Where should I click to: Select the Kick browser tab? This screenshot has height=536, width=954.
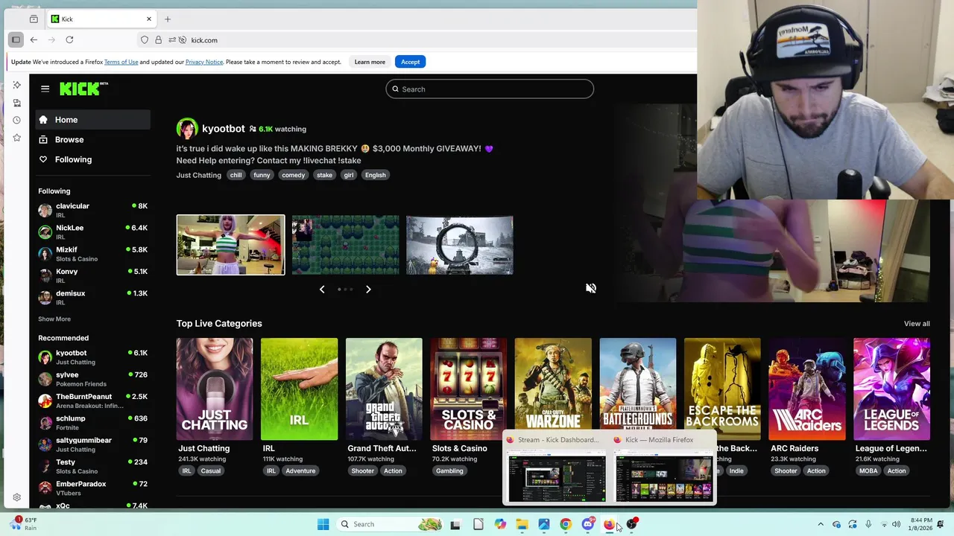(x=102, y=19)
